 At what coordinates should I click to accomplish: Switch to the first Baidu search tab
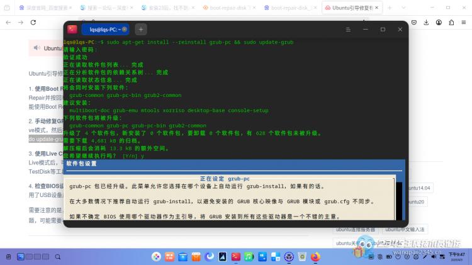coord(45,8)
